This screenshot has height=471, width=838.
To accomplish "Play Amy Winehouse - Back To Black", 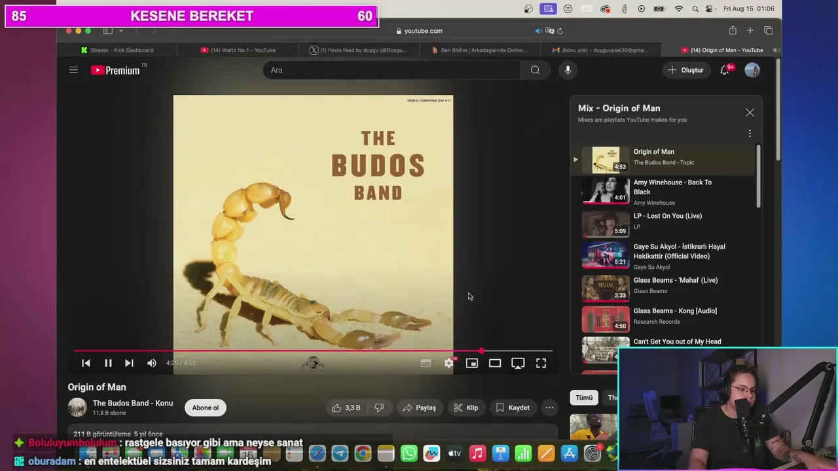I will click(663, 192).
